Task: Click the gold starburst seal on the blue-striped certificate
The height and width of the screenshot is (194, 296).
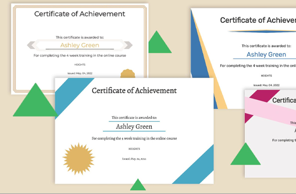Action: coord(79,159)
